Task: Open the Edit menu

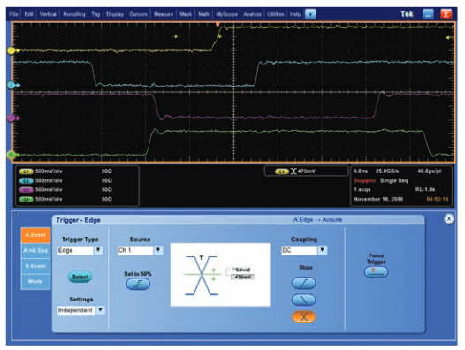Action: 28,14
